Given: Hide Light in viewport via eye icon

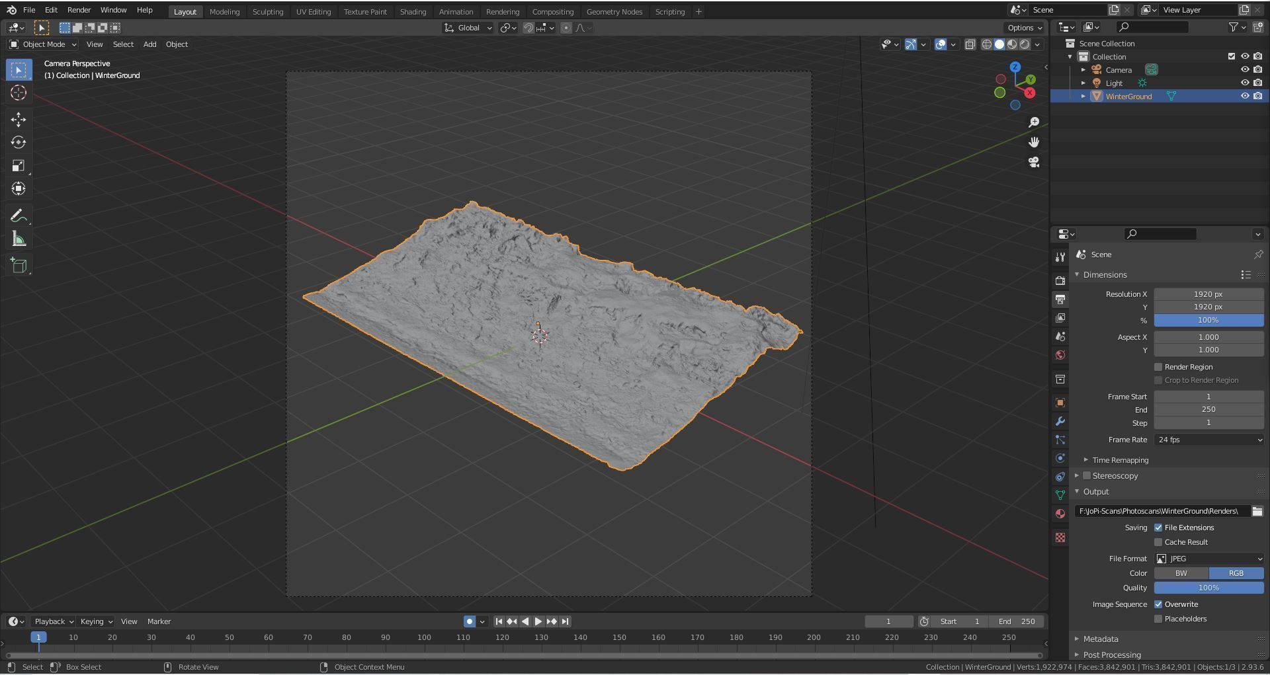Looking at the screenshot, I should click(x=1244, y=83).
